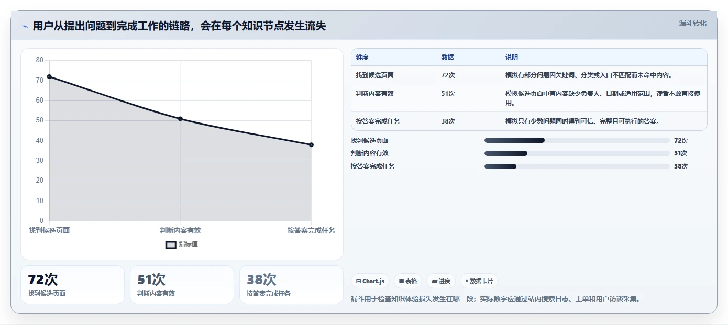Click the description starting 模拟候选页面中有内容缺少负责人
The image size is (728, 325).
click(x=603, y=98)
